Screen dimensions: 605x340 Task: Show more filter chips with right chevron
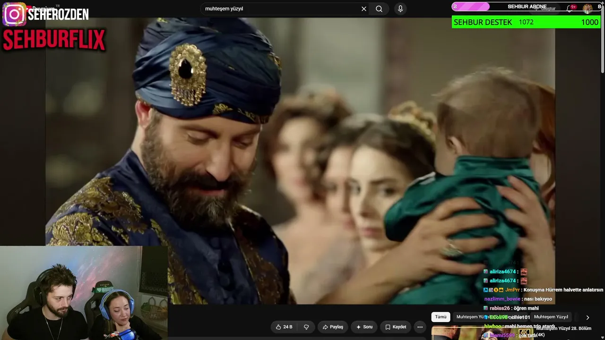click(588, 317)
